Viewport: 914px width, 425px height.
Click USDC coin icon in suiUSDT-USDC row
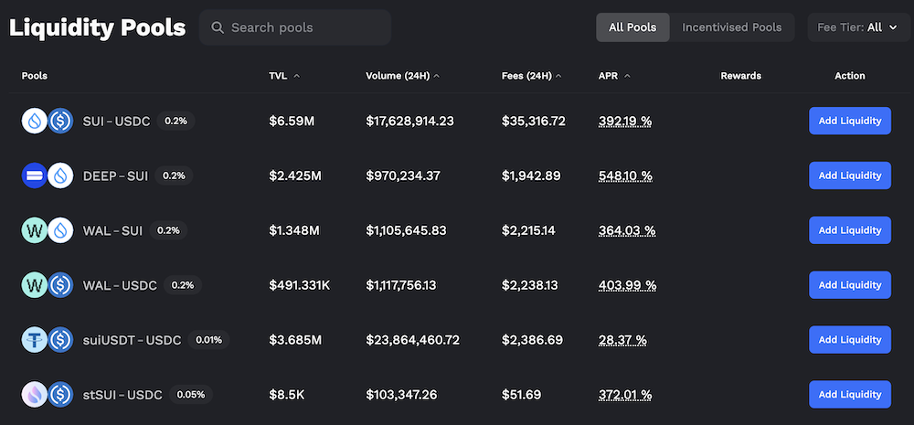(60, 339)
